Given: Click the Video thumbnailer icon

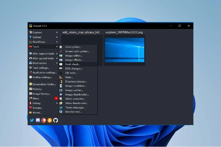Looking at the screenshot, I should coord(61,103).
